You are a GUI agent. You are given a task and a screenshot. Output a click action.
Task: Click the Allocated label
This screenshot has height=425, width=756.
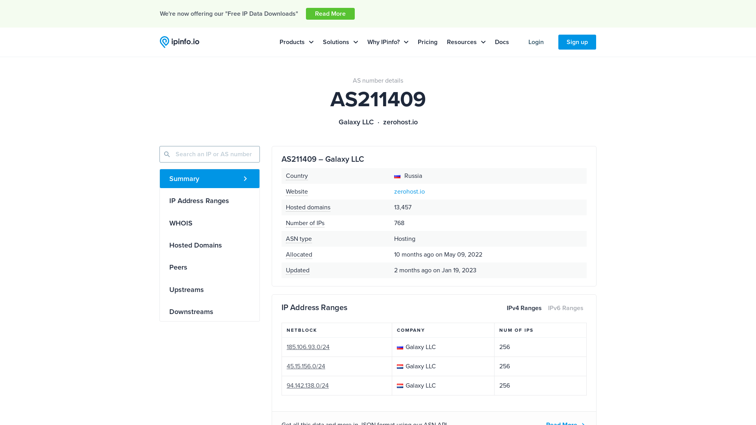click(299, 255)
